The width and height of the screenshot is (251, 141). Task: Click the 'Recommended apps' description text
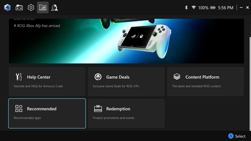point(27,118)
